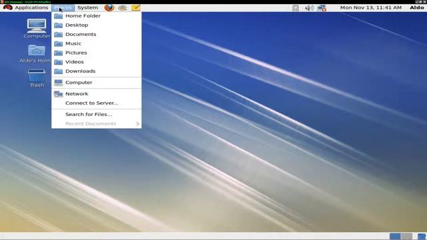Open the Aldo user menu

pyautogui.click(x=417, y=7)
